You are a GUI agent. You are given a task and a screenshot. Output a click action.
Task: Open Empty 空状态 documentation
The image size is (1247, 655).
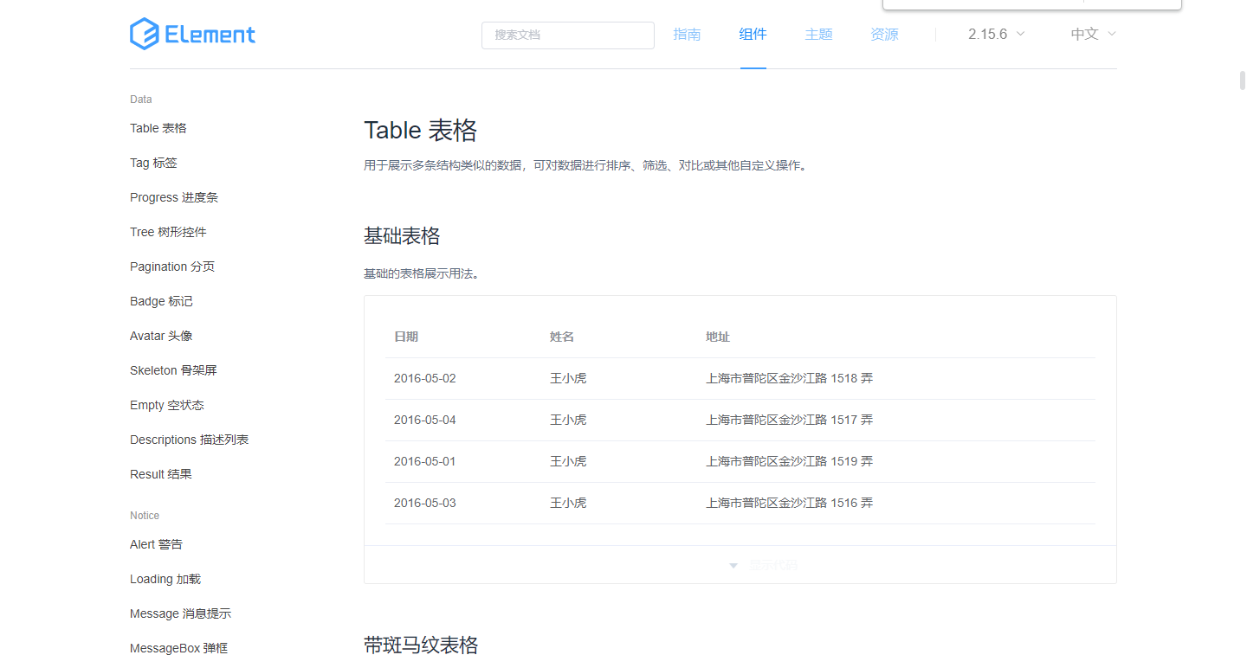165,404
